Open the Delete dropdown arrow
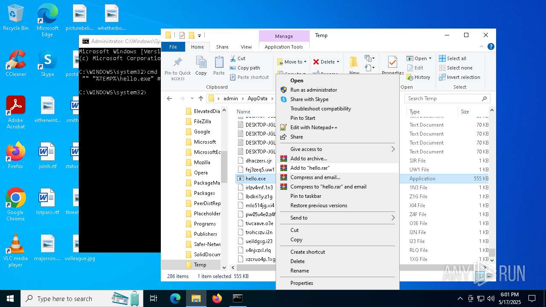This screenshot has width=546, height=307. [338, 62]
